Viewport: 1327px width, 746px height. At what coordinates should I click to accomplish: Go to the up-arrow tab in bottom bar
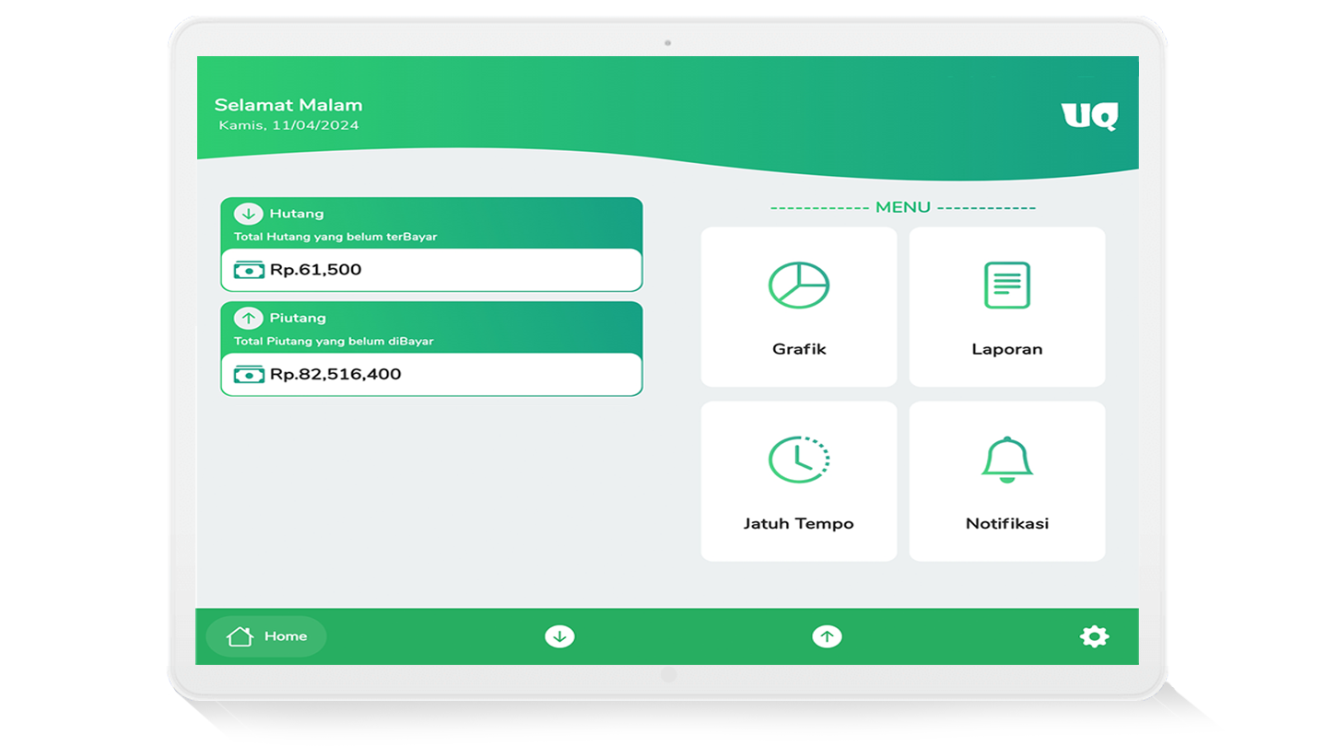coord(827,636)
